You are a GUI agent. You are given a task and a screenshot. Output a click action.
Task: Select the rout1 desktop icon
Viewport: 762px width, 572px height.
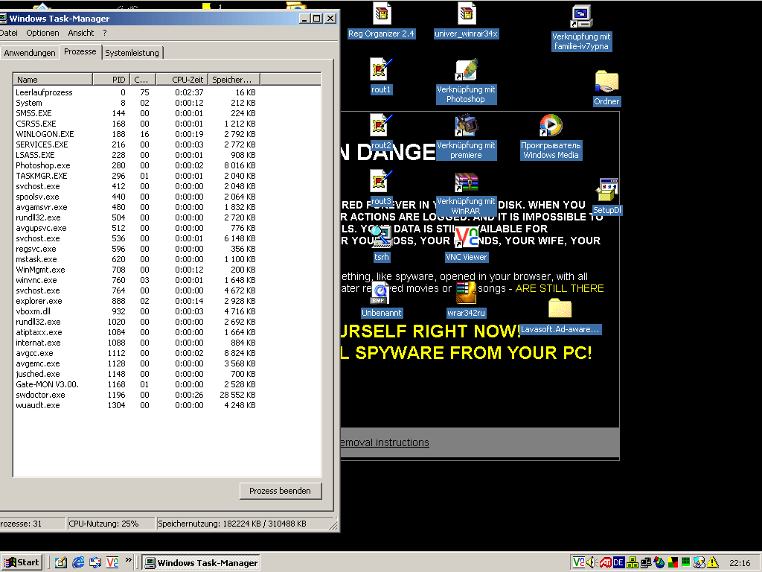381,77
